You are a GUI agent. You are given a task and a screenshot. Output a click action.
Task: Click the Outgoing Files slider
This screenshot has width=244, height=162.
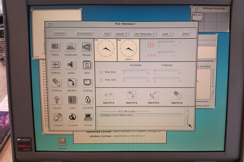pos(167,78)
